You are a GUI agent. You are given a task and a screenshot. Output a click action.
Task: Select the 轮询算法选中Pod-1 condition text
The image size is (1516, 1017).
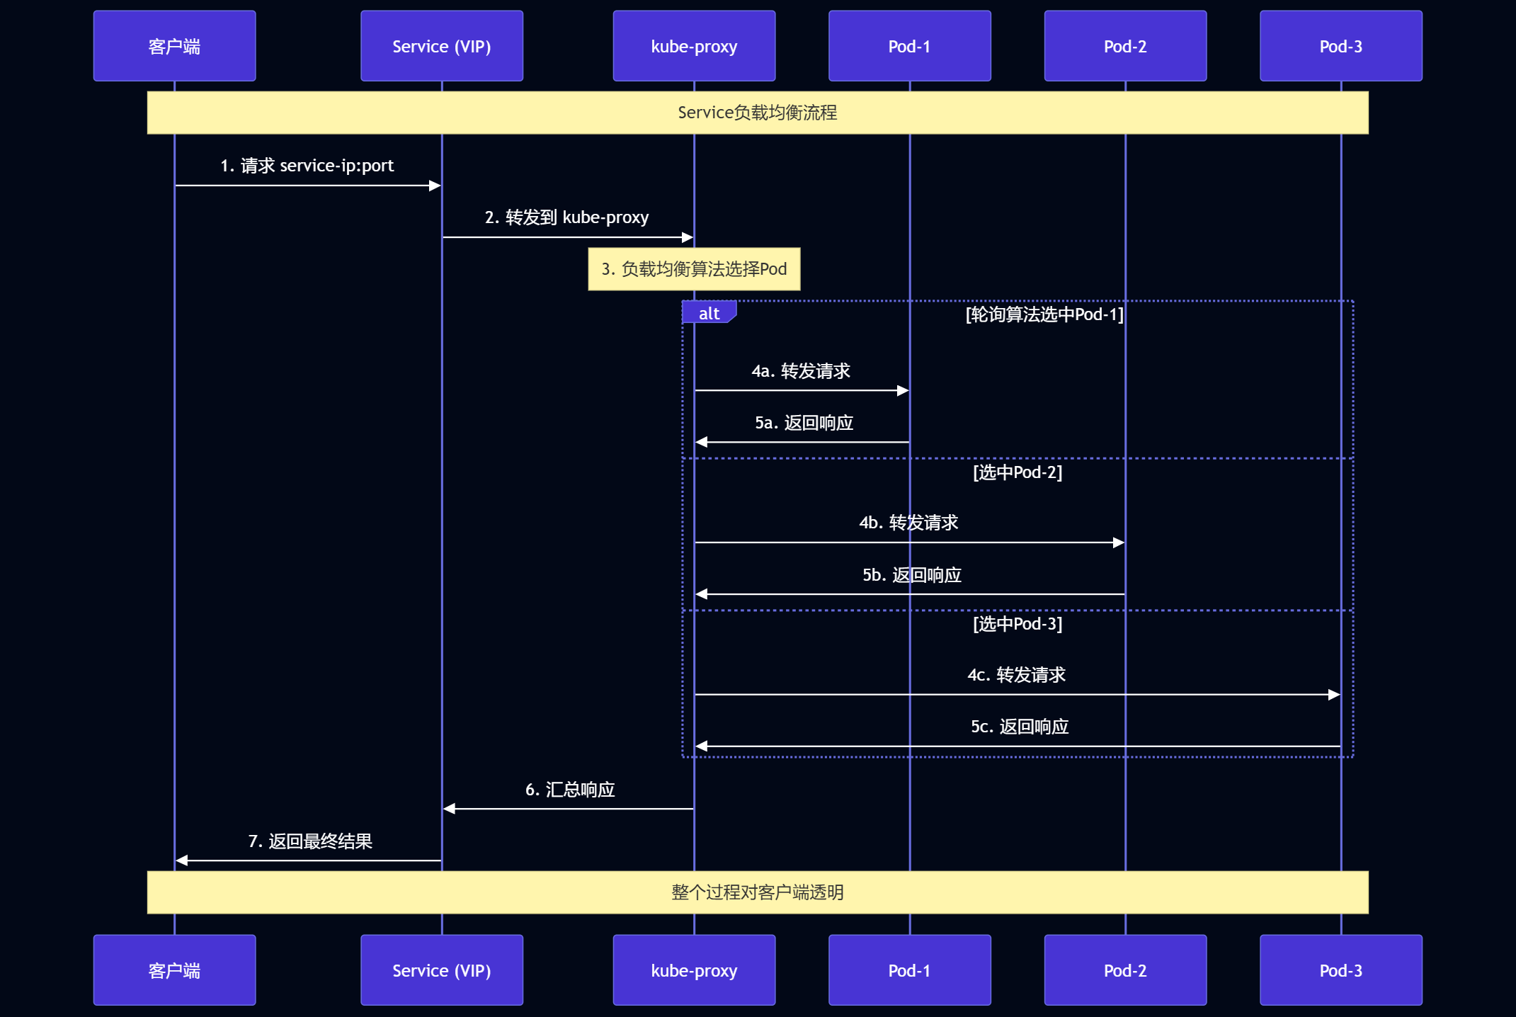tap(1044, 314)
